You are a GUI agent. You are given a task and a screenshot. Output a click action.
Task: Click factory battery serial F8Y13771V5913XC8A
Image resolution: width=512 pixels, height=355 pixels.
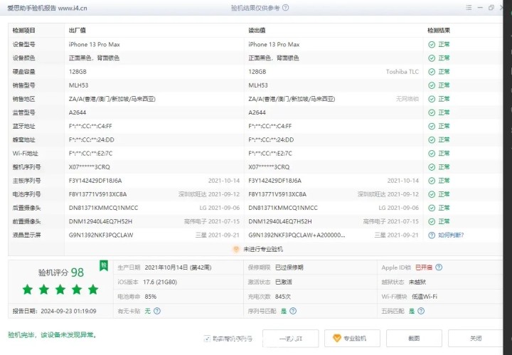pyautogui.click(x=97, y=194)
